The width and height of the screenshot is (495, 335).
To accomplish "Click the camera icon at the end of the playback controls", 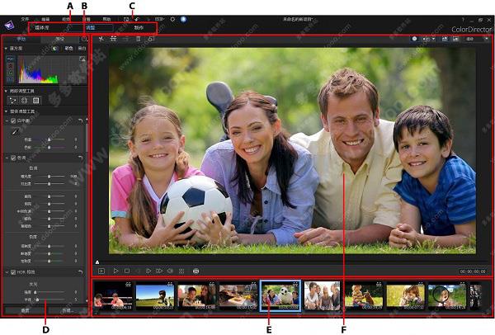I will click(196, 271).
